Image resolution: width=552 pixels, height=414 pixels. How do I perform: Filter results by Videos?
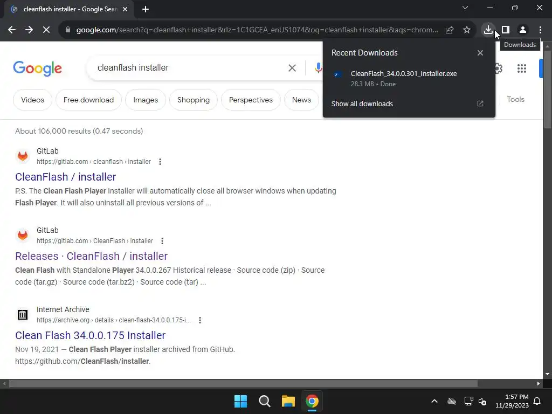(x=32, y=100)
